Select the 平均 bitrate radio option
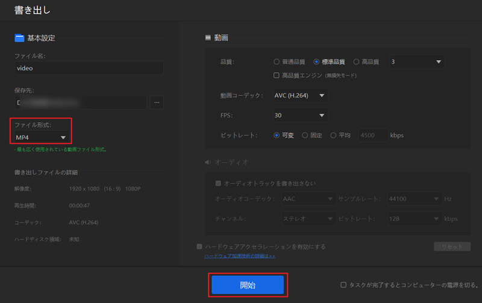Image resolution: width=482 pixels, height=303 pixels. pyautogui.click(x=334, y=136)
